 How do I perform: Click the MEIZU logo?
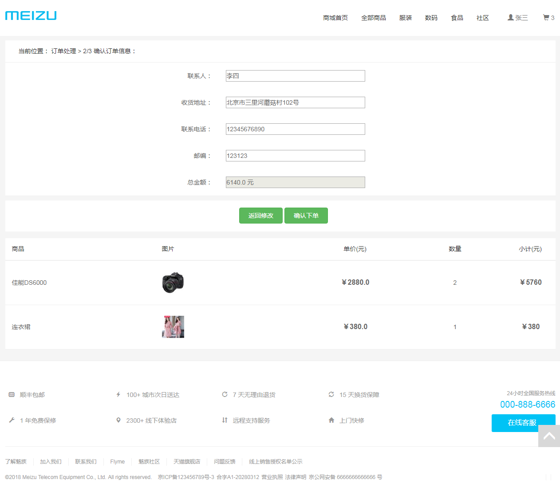31,16
